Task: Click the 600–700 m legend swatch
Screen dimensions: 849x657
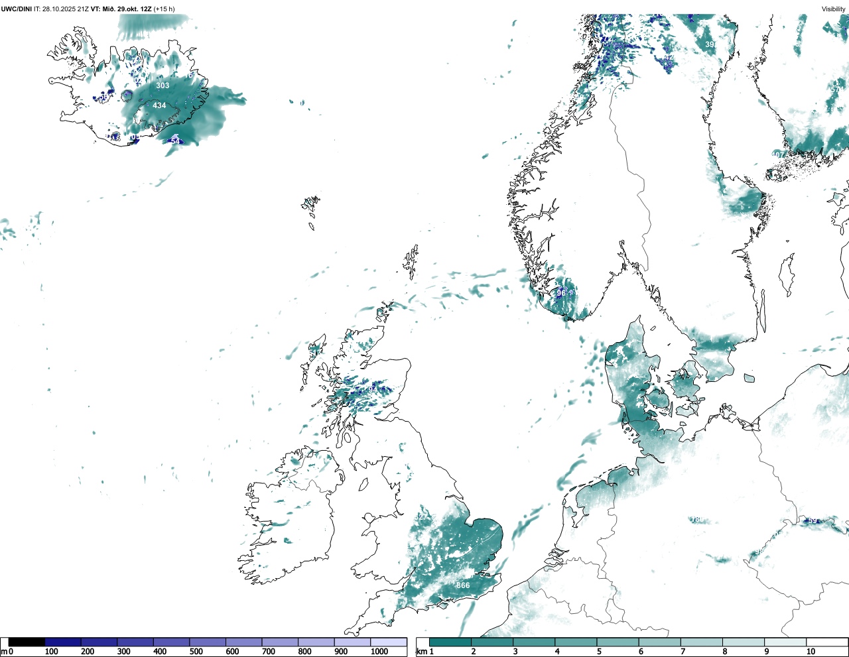Action: 244,642
